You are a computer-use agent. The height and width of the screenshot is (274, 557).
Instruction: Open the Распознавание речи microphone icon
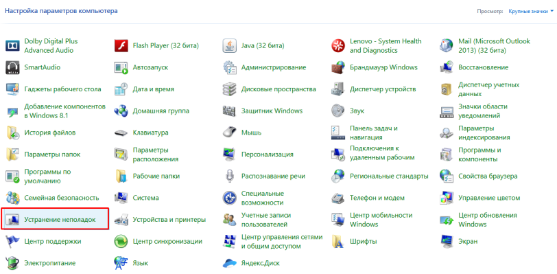point(230,176)
